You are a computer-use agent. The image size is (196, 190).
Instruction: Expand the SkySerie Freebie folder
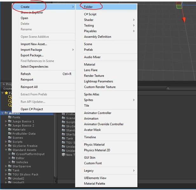[x=6, y=146]
